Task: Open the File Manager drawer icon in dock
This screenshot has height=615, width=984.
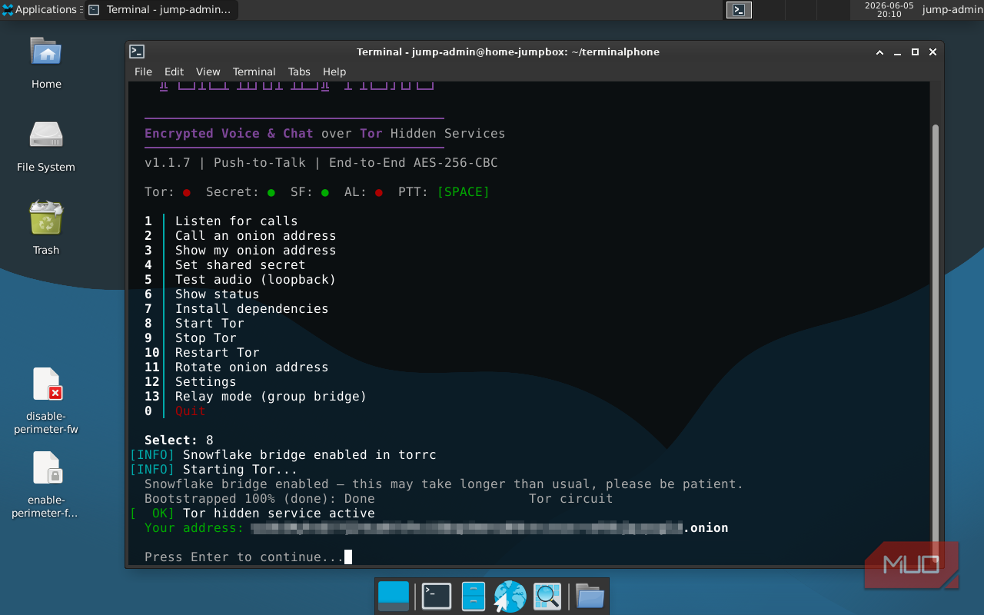Action: [x=473, y=596]
